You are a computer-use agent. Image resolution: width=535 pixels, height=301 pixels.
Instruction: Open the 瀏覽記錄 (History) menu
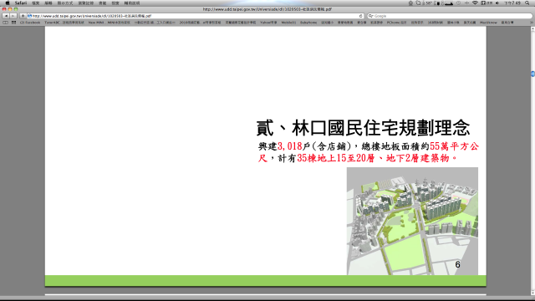[86, 3]
